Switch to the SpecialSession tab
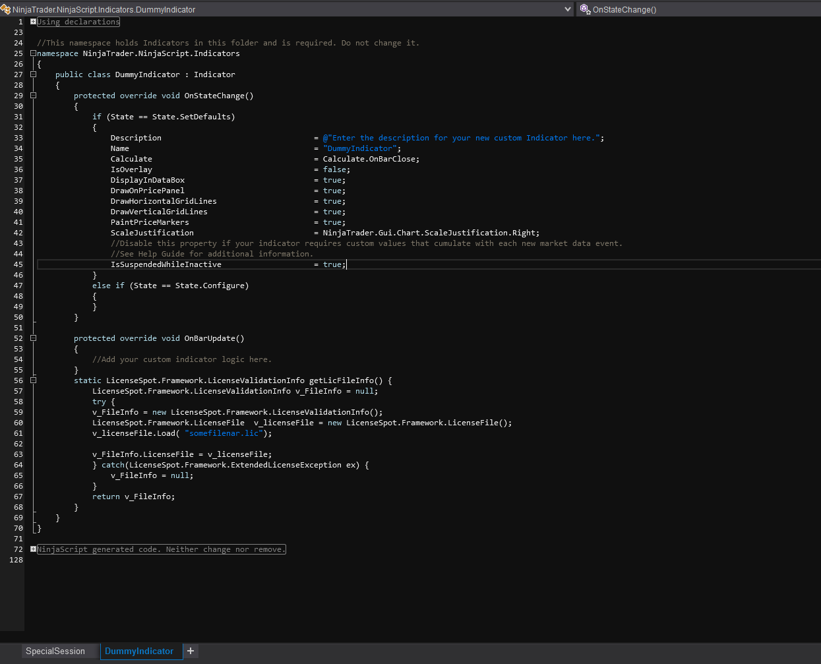The height and width of the screenshot is (664, 821). 55,651
